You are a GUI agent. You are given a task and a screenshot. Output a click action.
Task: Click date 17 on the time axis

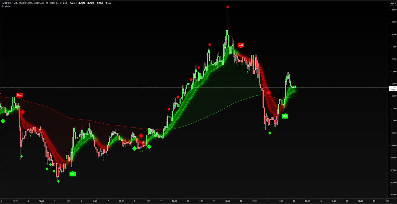pos(374,201)
